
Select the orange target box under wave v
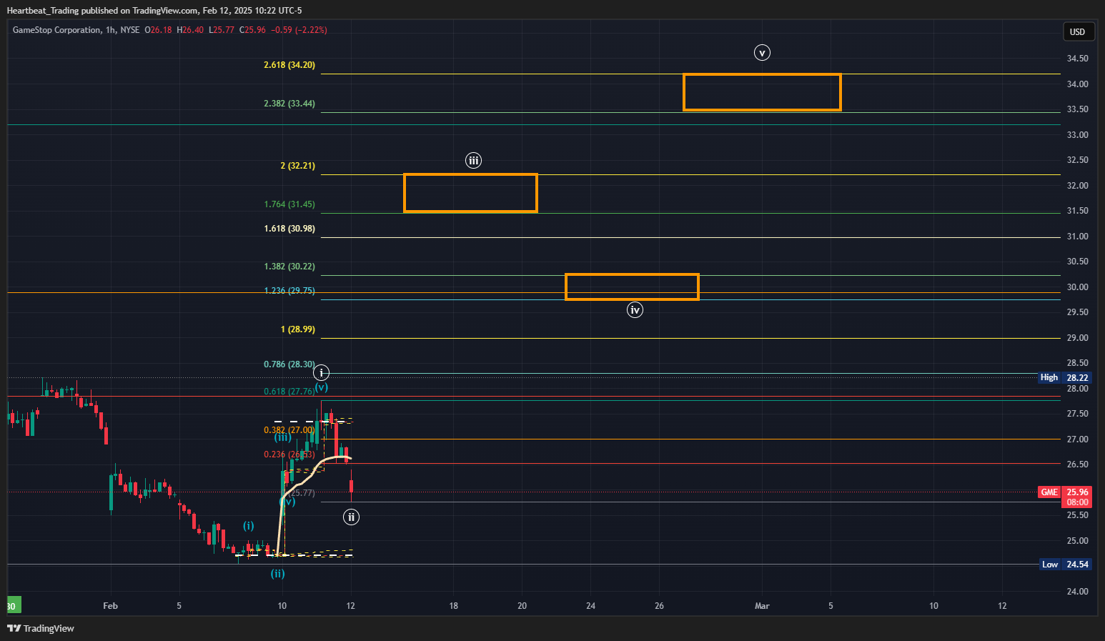click(x=762, y=92)
